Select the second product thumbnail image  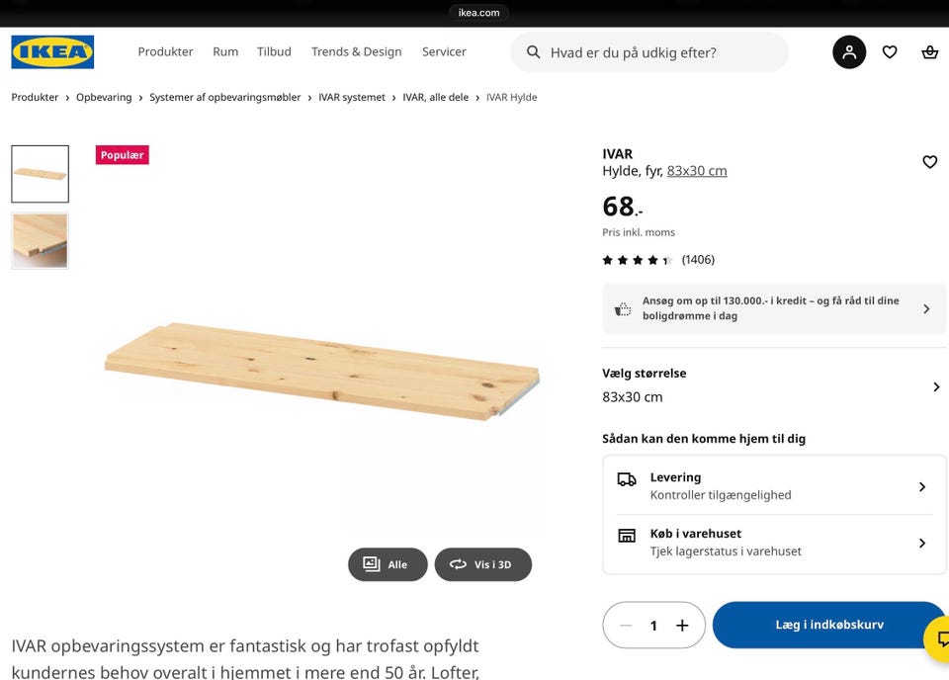pyautogui.click(x=41, y=240)
